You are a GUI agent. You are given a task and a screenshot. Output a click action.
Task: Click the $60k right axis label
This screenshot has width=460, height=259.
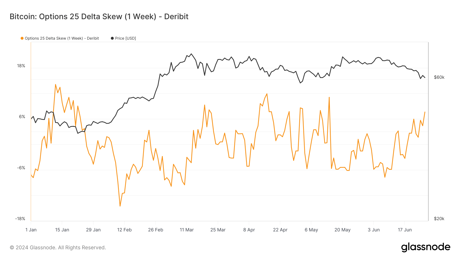click(x=439, y=77)
